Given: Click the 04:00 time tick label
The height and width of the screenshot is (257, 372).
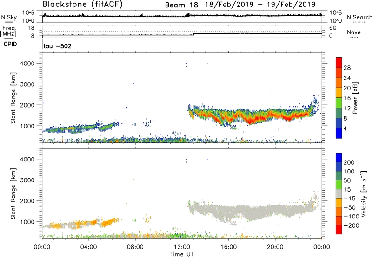Looking at the screenshot, I should (89, 247).
